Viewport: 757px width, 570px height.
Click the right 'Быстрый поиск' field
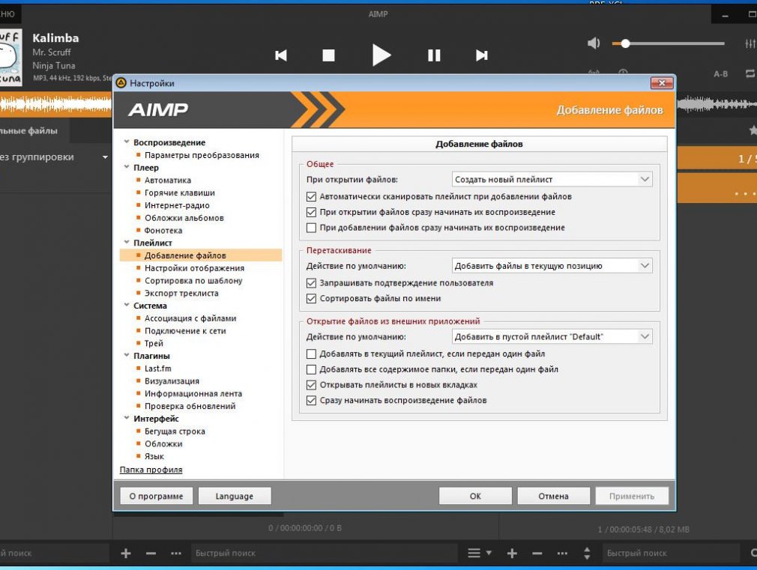coord(671,553)
